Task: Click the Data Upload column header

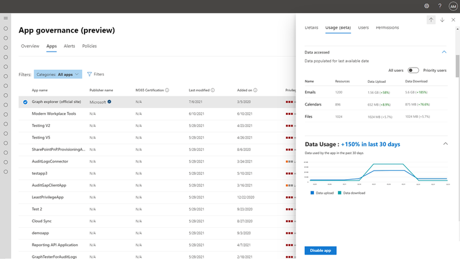Action: [377, 82]
